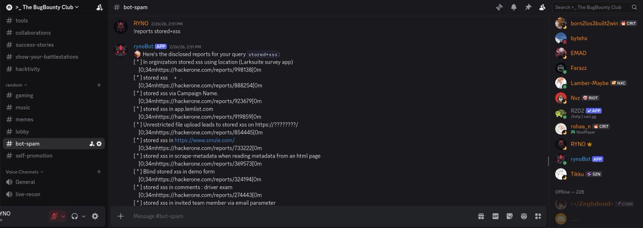This screenshot has width=643, height=228.
Task: Click the live-recon voice channel speaker icon
Action: 9,194
